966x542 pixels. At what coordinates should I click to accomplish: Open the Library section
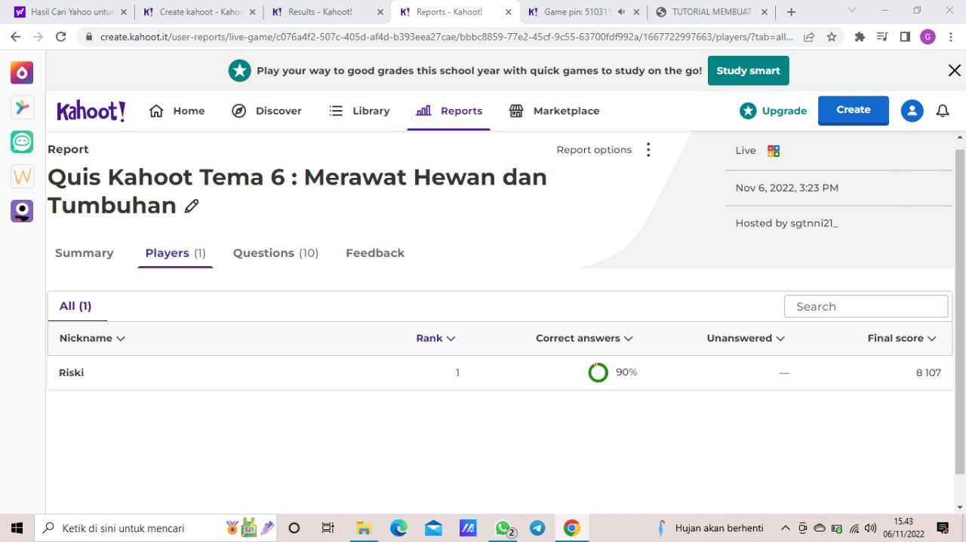pos(359,111)
